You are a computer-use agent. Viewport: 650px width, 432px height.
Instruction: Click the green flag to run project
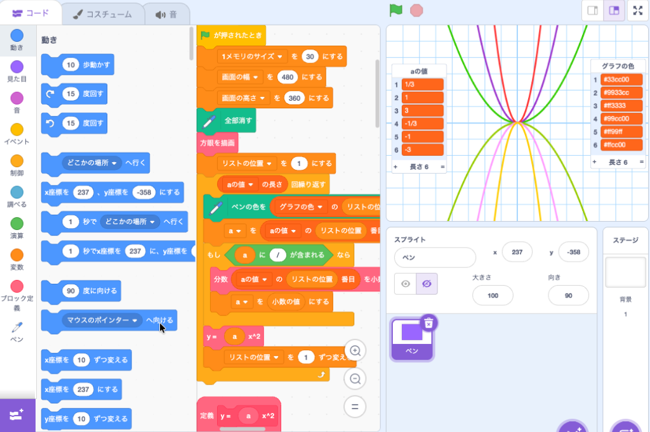(x=396, y=10)
